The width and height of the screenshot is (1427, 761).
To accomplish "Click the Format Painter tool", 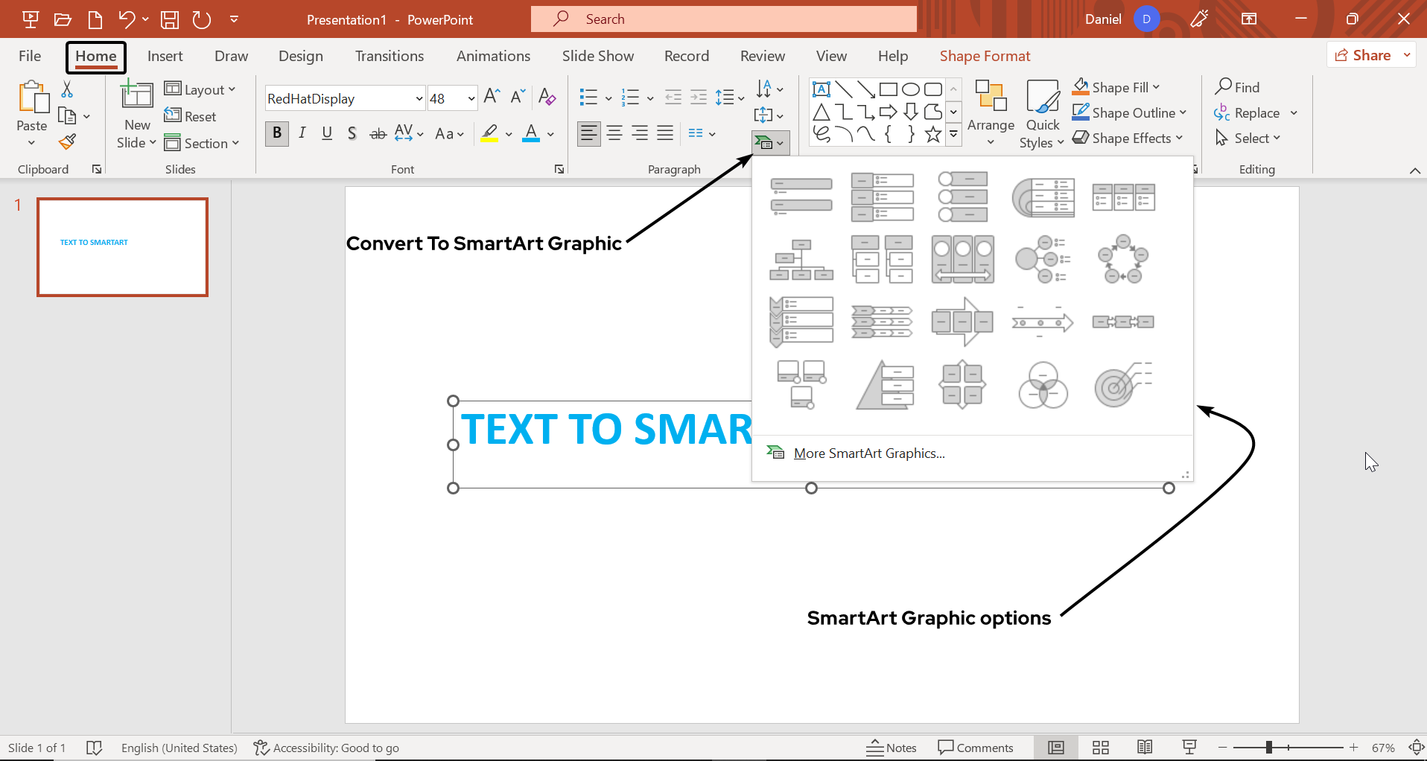I will tap(67, 141).
